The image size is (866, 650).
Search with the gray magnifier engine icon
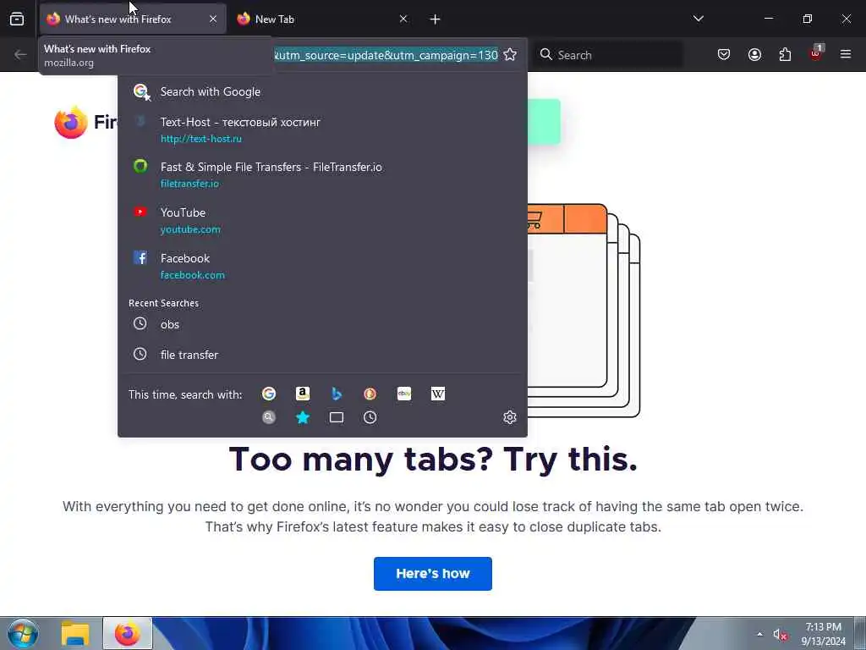coord(269,417)
